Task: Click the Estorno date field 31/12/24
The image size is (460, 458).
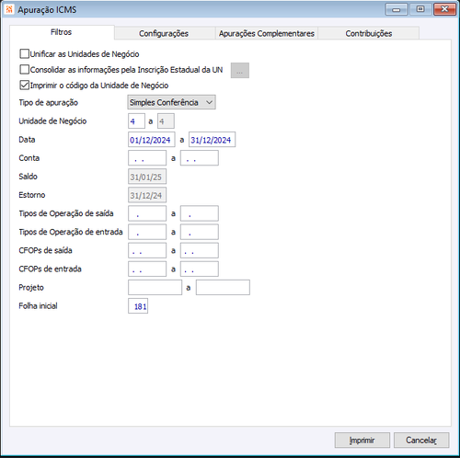Action: [x=147, y=195]
